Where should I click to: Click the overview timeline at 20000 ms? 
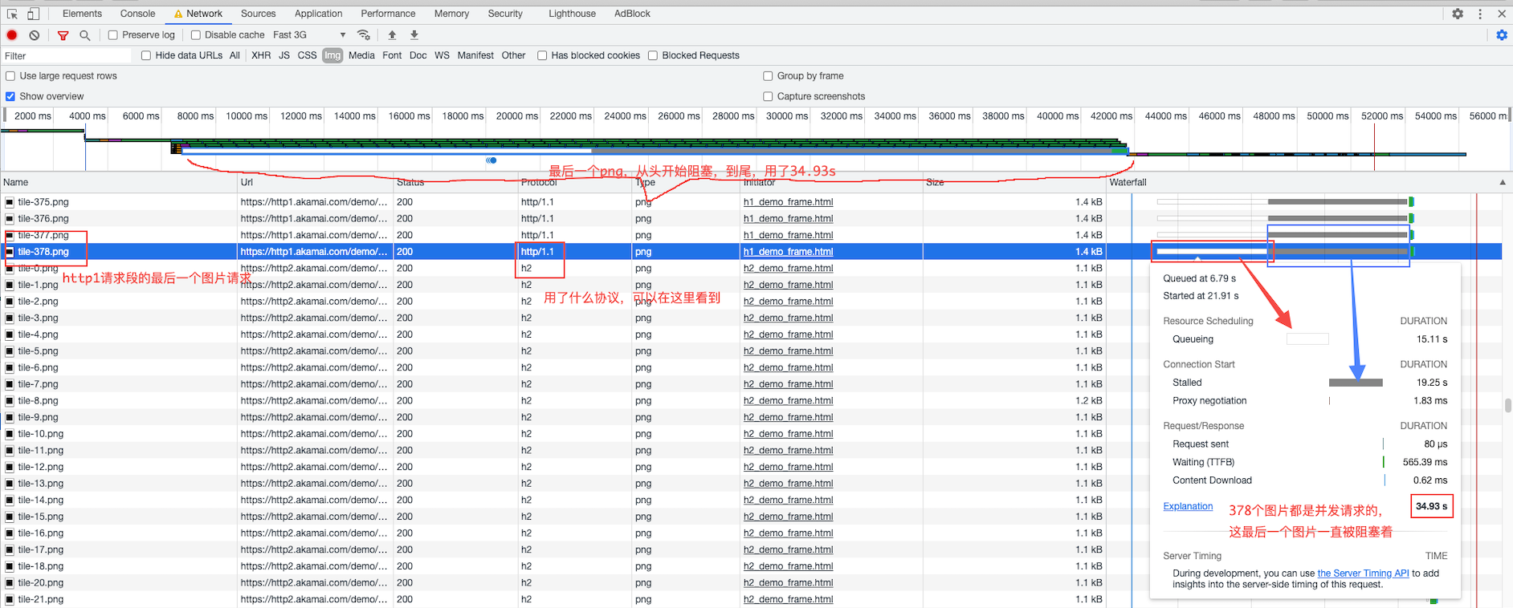[x=516, y=116]
